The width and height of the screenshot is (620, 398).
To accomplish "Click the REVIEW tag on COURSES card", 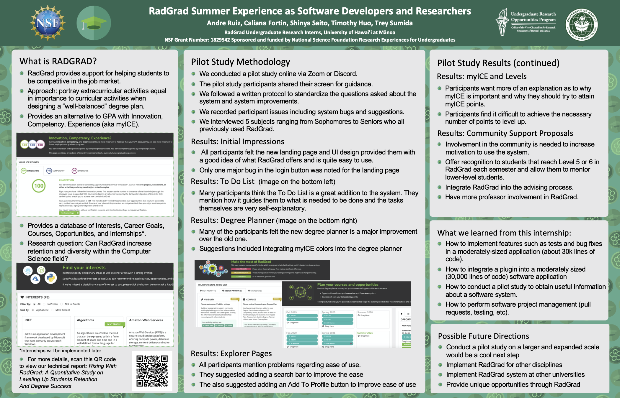I will click(277, 299).
